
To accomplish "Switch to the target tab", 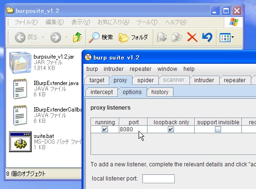I will point(97,80).
